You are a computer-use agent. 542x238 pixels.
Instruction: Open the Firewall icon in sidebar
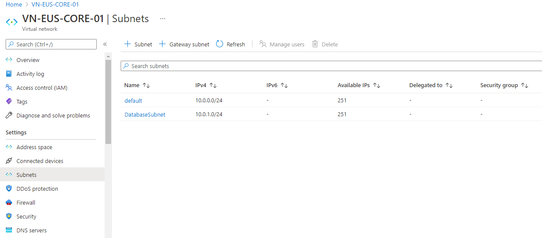point(9,202)
